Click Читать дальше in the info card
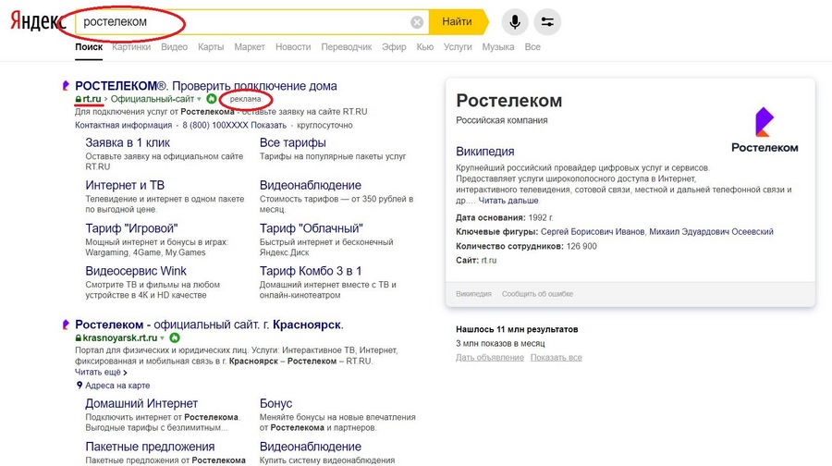832x466 pixels. tap(508, 201)
